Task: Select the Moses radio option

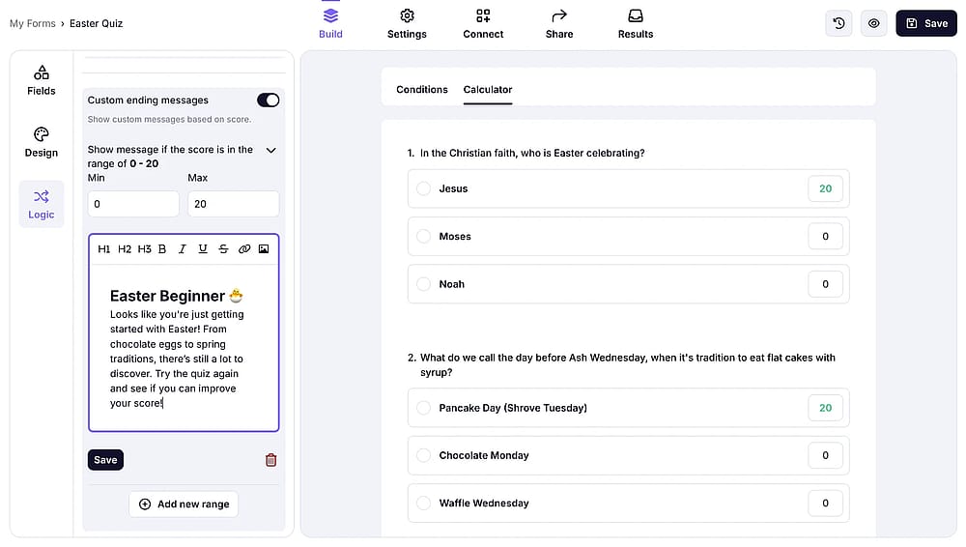Action: click(x=423, y=236)
